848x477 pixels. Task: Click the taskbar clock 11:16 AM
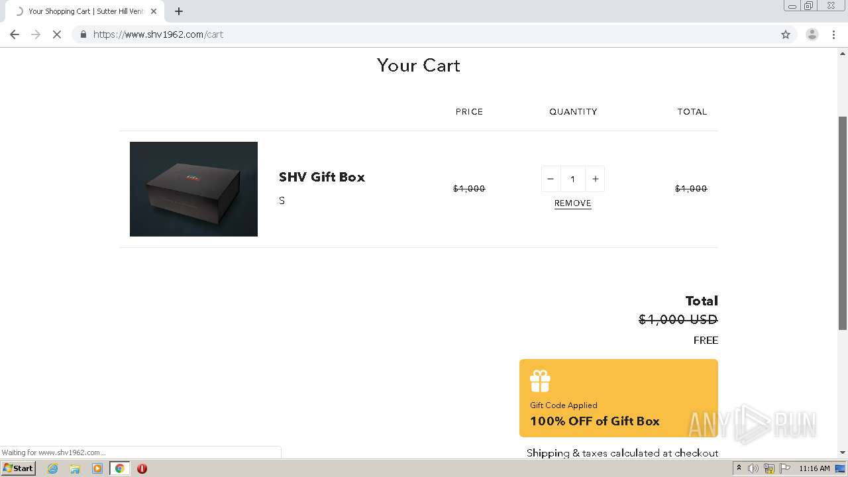pos(814,468)
